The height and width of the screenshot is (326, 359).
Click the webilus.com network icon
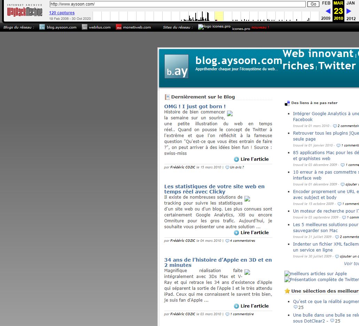[x=85, y=27]
